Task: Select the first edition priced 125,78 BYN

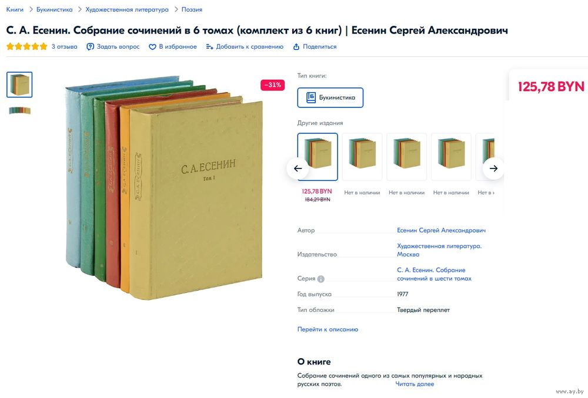Action: [x=318, y=157]
